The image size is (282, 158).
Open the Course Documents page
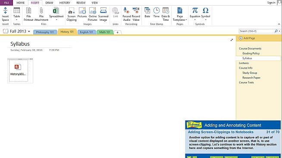pos(250,49)
